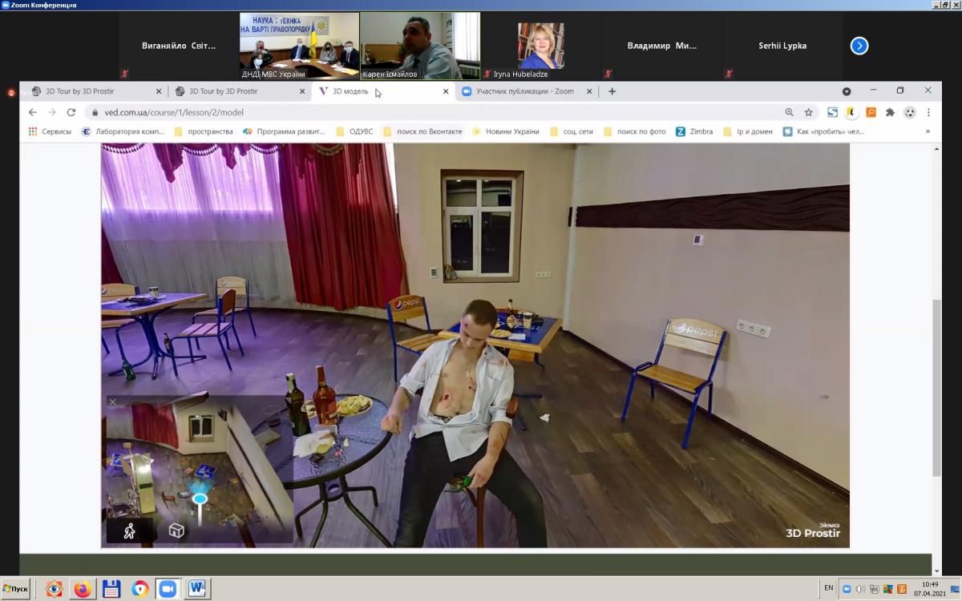Bookmark this page with star icon

point(809,112)
